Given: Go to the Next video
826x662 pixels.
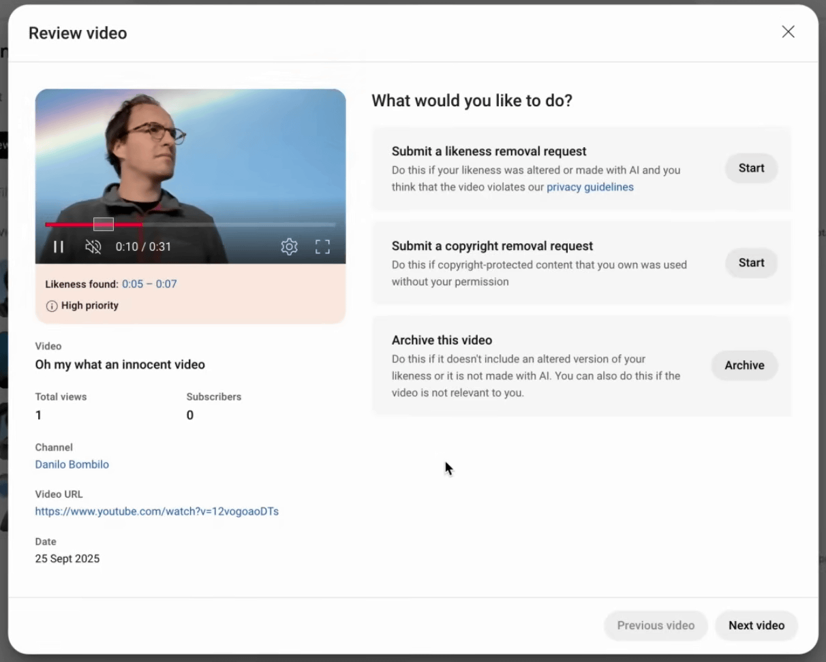Looking at the screenshot, I should [x=756, y=625].
